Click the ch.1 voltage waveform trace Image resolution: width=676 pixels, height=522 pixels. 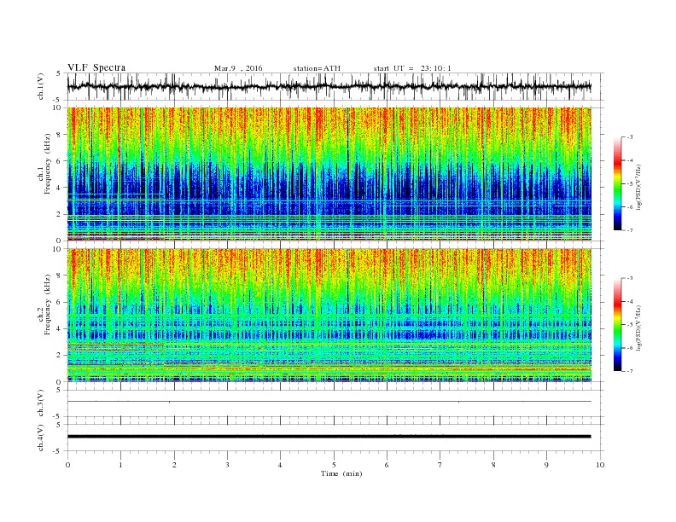(x=329, y=86)
